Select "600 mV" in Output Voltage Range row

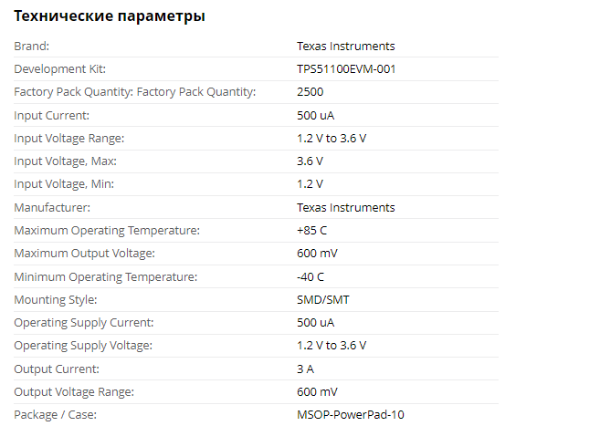[317, 392]
